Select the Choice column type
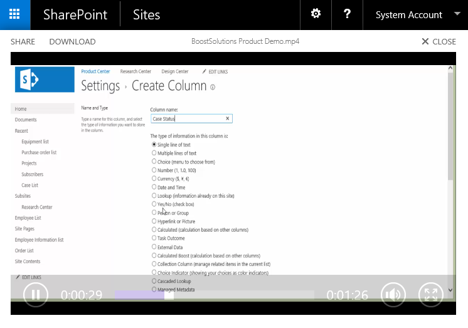 [154, 161]
